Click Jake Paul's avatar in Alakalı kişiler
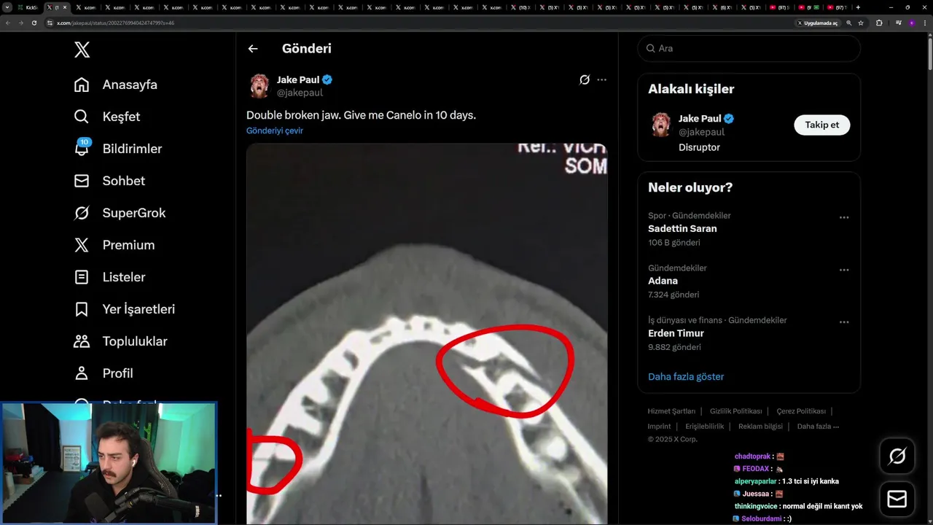This screenshot has height=525, width=933. pyautogui.click(x=661, y=125)
